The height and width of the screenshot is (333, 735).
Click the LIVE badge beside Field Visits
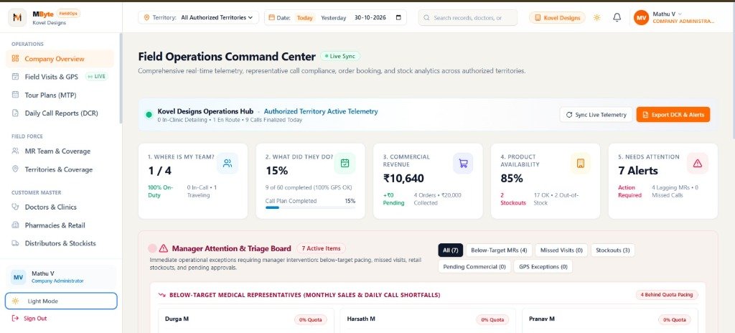pos(97,77)
